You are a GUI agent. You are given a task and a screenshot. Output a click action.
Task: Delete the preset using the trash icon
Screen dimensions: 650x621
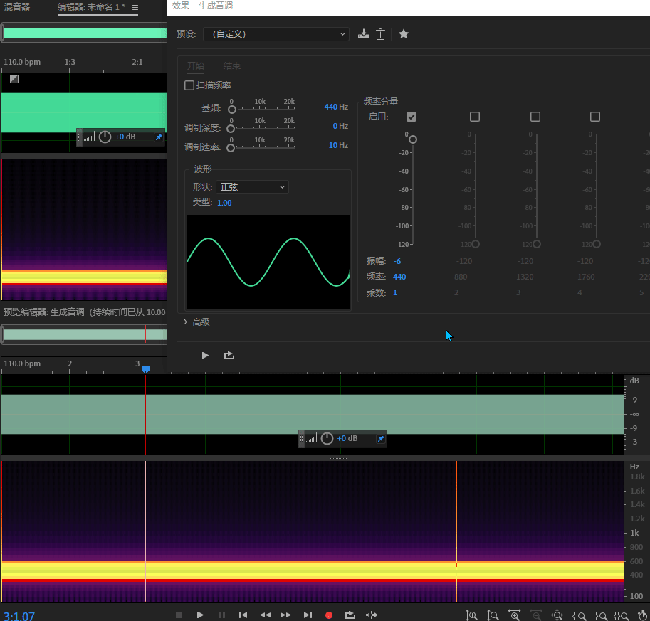point(381,34)
